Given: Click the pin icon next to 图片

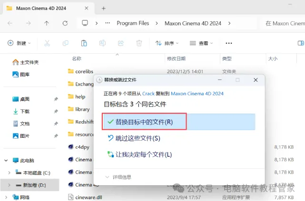Looking at the screenshot, I should pos(56,136).
